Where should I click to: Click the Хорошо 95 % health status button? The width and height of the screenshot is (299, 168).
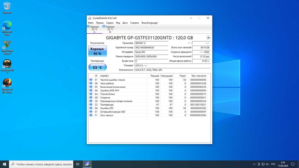click(x=97, y=51)
